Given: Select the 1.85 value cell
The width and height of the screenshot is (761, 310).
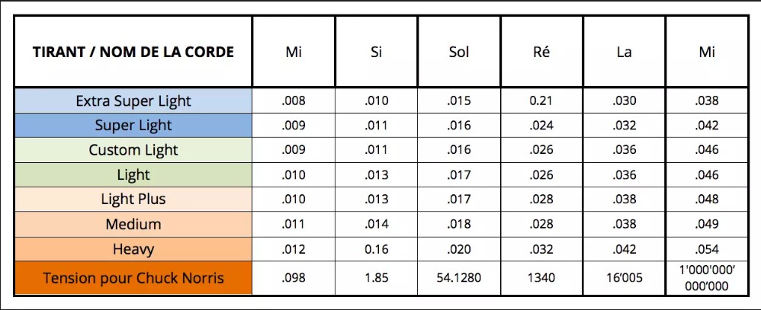Looking at the screenshot, I should [x=376, y=278].
